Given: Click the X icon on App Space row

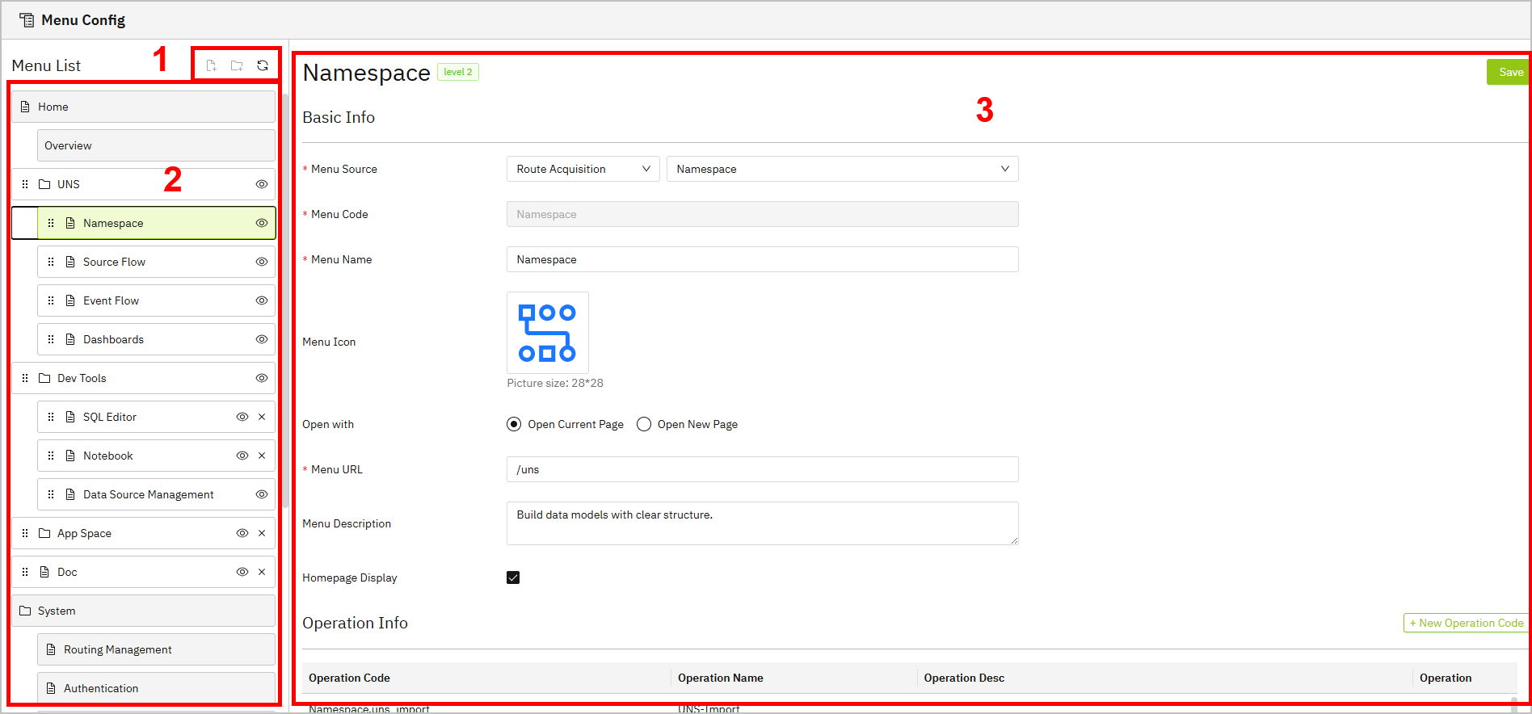Looking at the screenshot, I should 262,533.
